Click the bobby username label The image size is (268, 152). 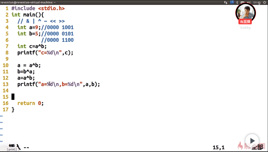coord(246,28)
